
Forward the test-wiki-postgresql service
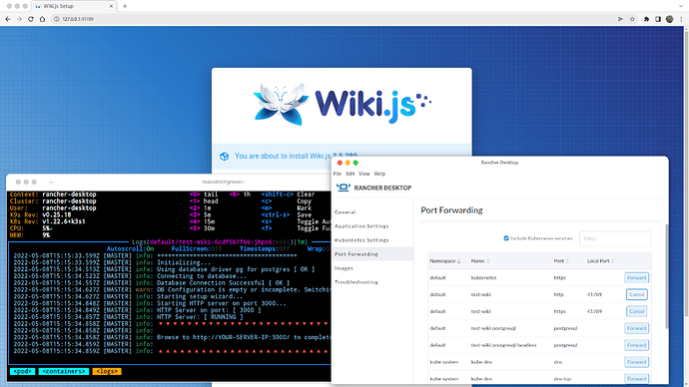[636, 328]
